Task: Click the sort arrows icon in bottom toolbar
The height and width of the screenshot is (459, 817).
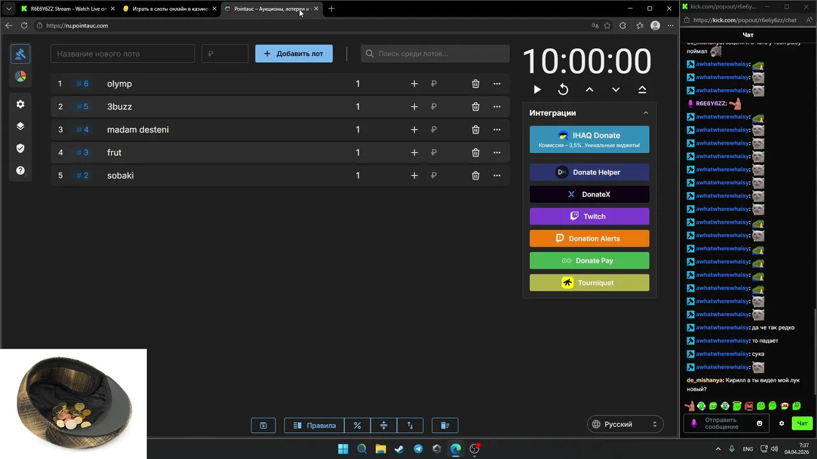Action: 410,425
